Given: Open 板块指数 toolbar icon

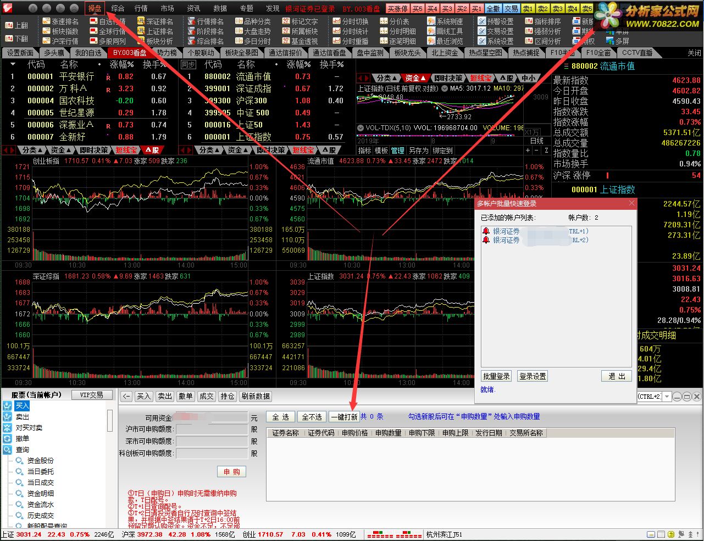Looking at the screenshot, I should (60, 31).
